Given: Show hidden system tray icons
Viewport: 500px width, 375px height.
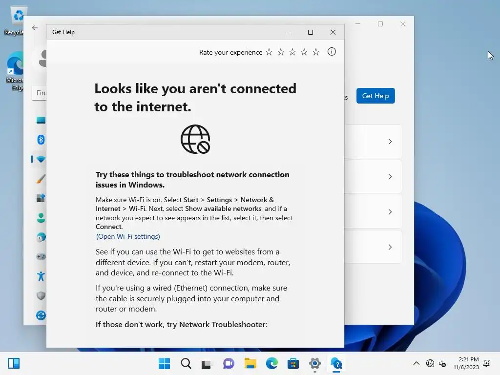Looking at the screenshot, I should [417, 363].
